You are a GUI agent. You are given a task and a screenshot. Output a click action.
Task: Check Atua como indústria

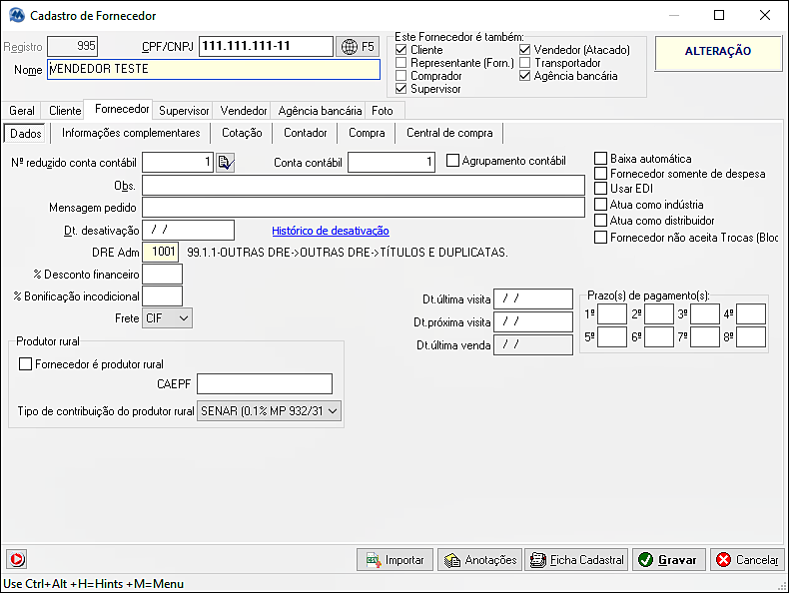600,205
